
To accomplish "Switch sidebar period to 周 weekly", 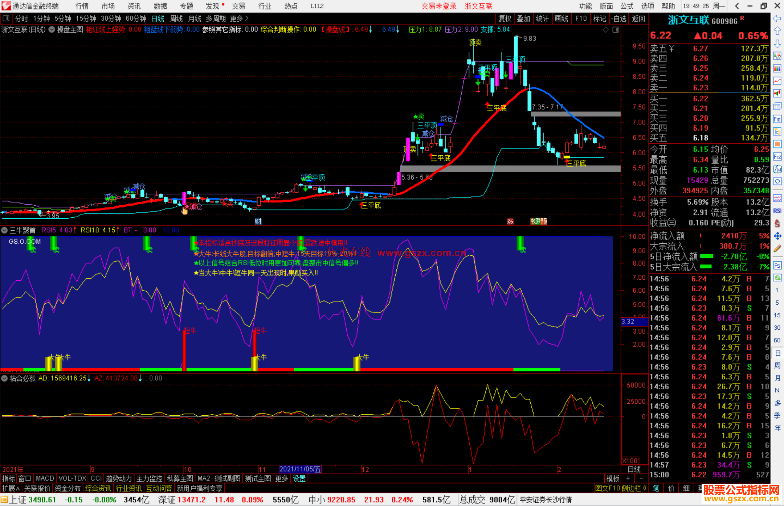I will pyautogui.click(x=777, y=366).
